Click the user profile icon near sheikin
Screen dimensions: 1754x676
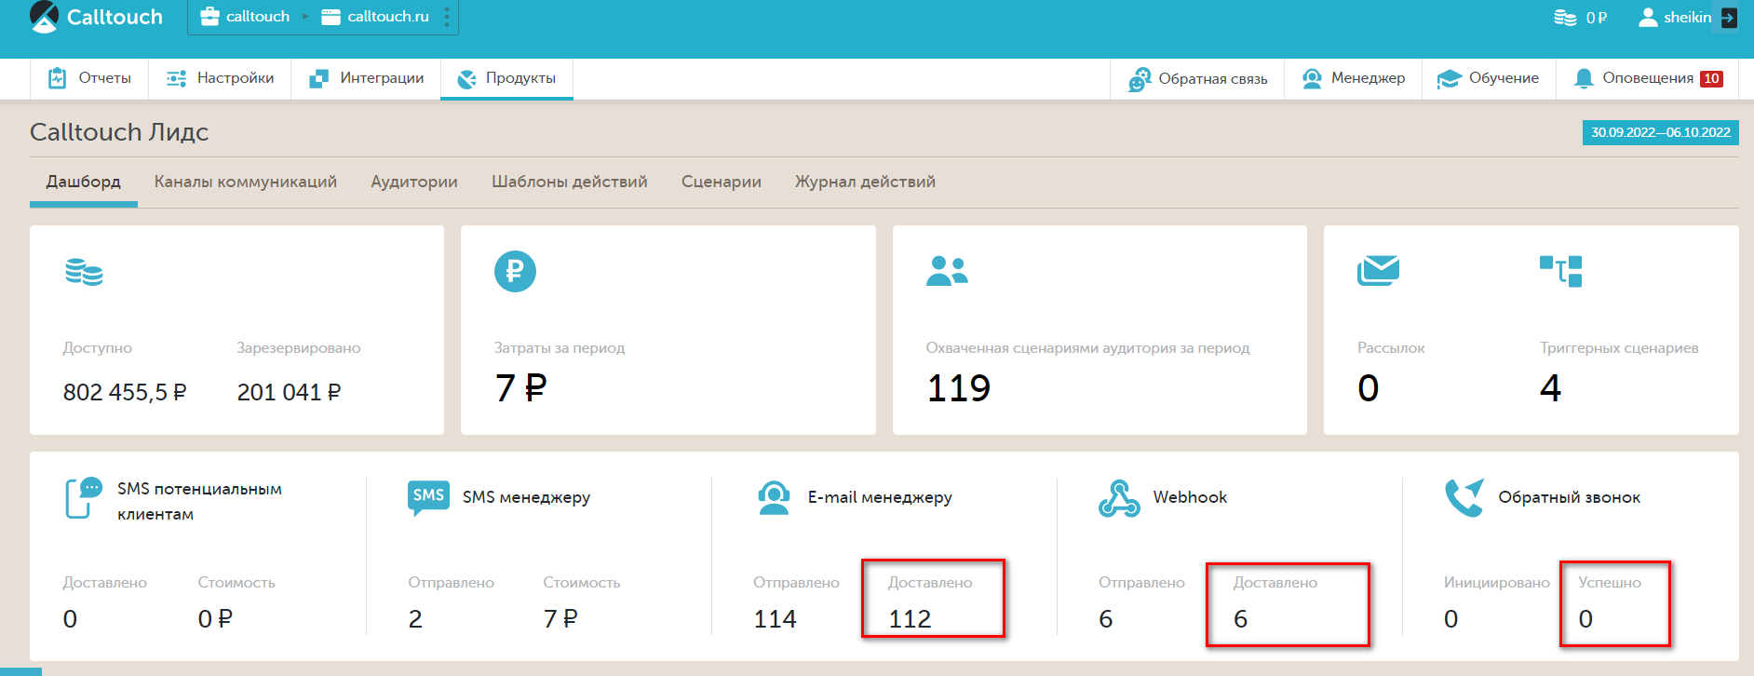[x=1648, y=18]
